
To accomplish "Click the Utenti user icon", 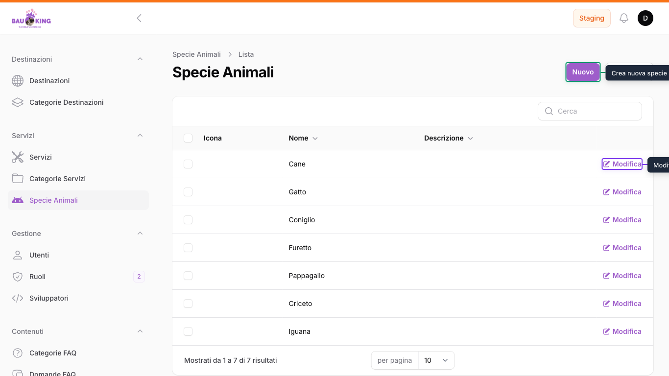I will click(18, 255).
